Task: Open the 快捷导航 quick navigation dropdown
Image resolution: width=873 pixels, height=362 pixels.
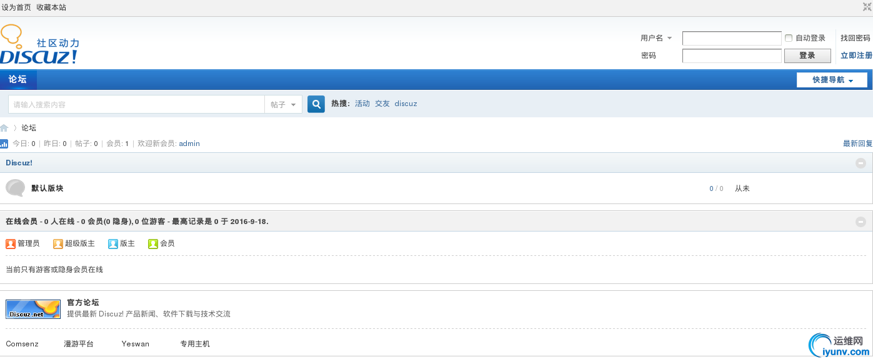Action: click(832, 80)
